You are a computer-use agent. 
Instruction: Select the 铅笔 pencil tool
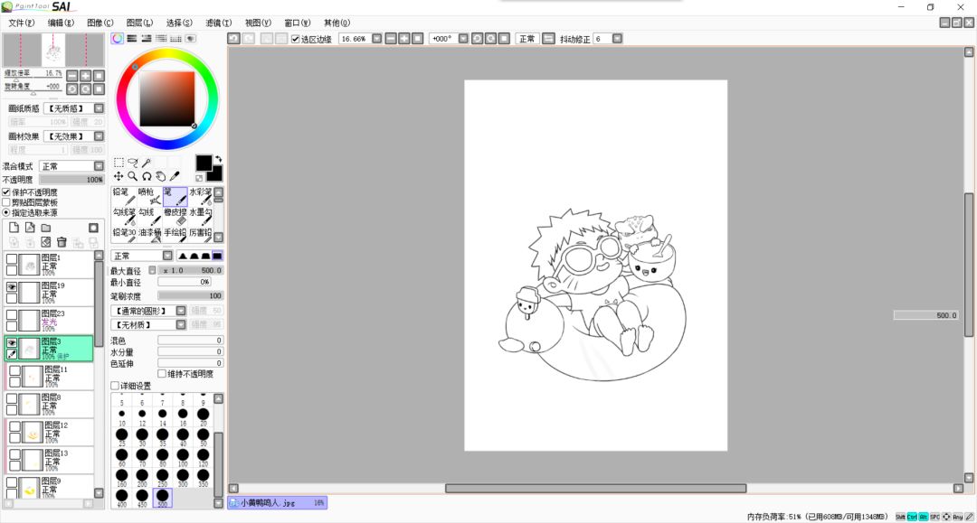tap(124, 196)
